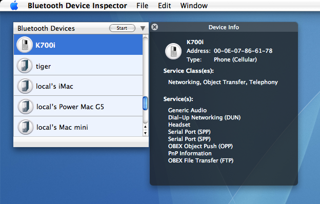
Task: Select the K700i device row
Action: click(78, 45)
